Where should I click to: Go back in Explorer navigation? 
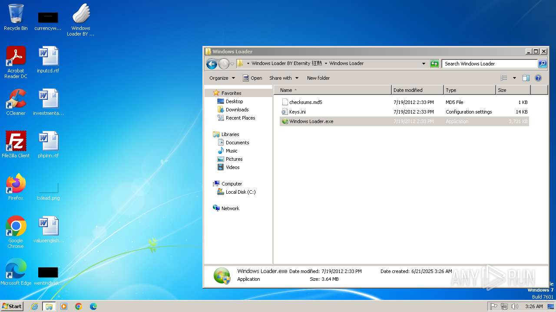pos(212,64)
